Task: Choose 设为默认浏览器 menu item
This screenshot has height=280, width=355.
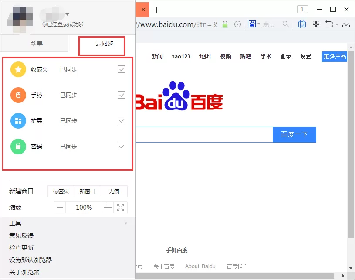Action: (x=68, y=260)
